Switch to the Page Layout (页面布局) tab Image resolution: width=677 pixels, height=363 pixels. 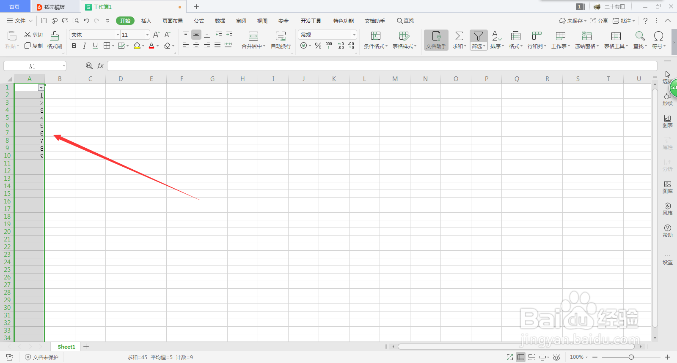coord(173,21)
